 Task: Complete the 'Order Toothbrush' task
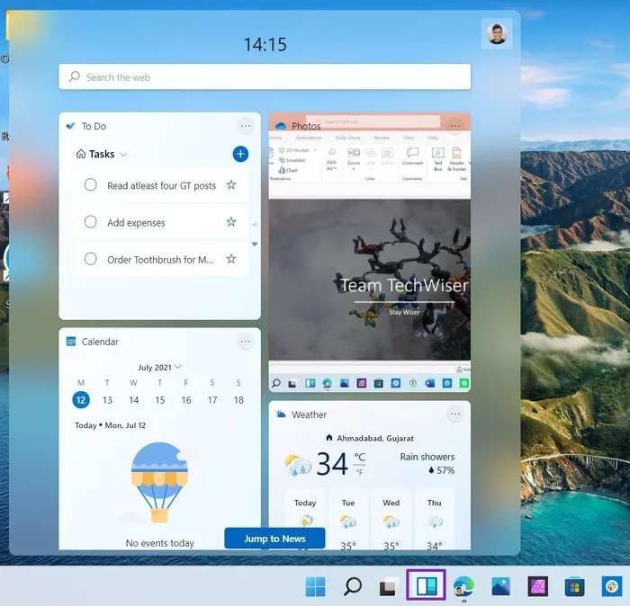pos(90,259)
